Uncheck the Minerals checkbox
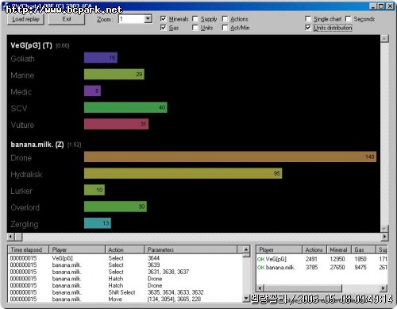 164,18
